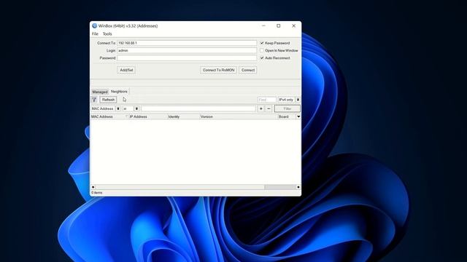Toggle Keep Password checkbox
Screen dimensions: 467x262
tap(262, 43)
